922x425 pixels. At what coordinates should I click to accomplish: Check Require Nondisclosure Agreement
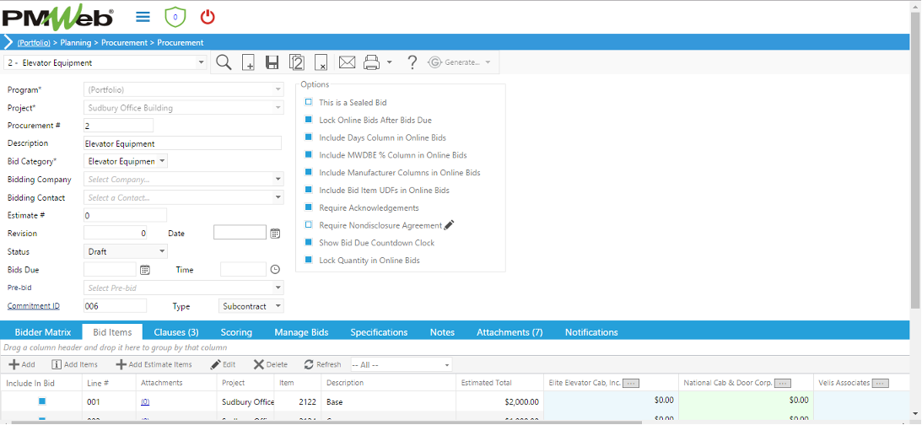pos(309,225)
